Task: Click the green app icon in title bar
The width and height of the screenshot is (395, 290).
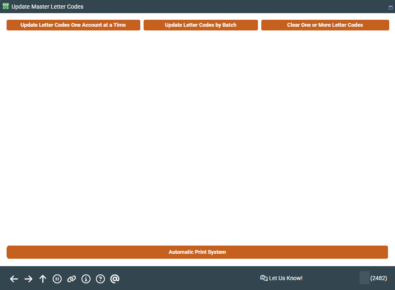Action: pos(6,7)
